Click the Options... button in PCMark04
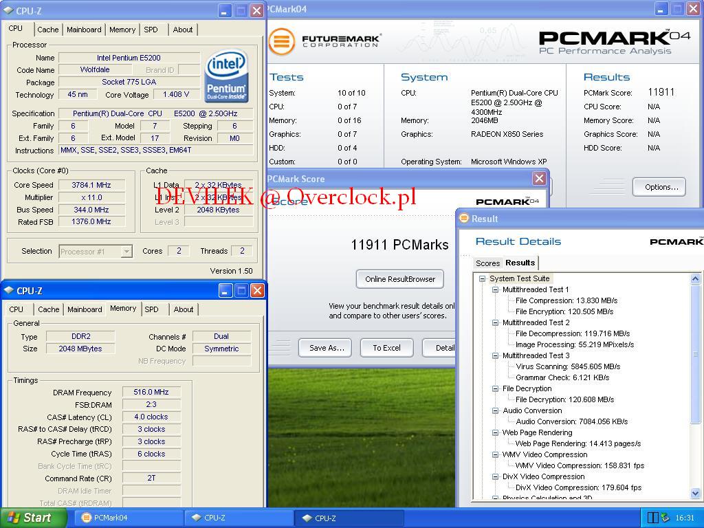Viewport: 704px width, 528px height. (659, 187)
